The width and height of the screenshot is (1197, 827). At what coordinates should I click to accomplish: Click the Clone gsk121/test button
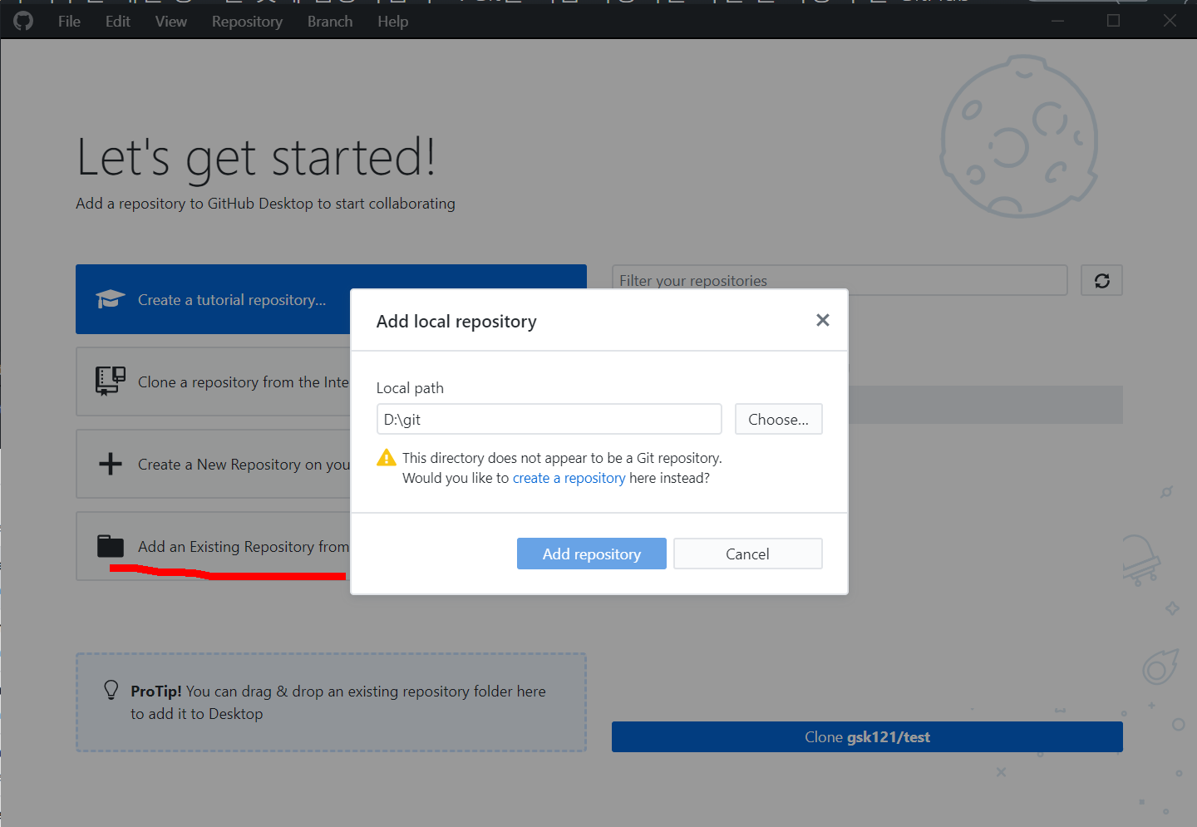click(867, 736)
